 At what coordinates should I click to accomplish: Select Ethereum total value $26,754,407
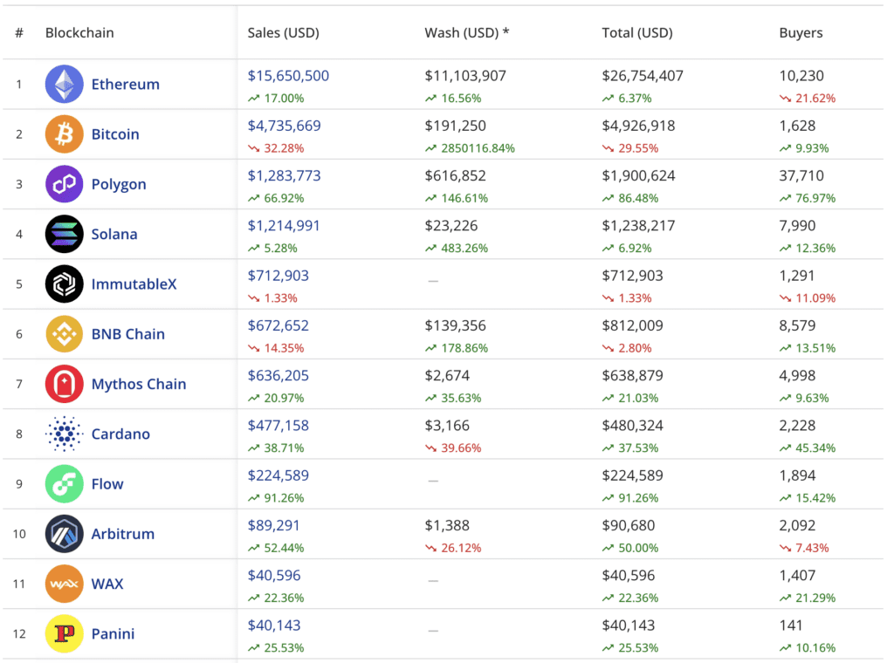click(x=643, y=76)
